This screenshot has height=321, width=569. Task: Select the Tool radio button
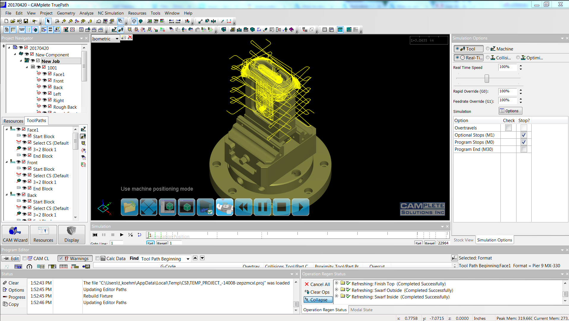click(457, 49)
